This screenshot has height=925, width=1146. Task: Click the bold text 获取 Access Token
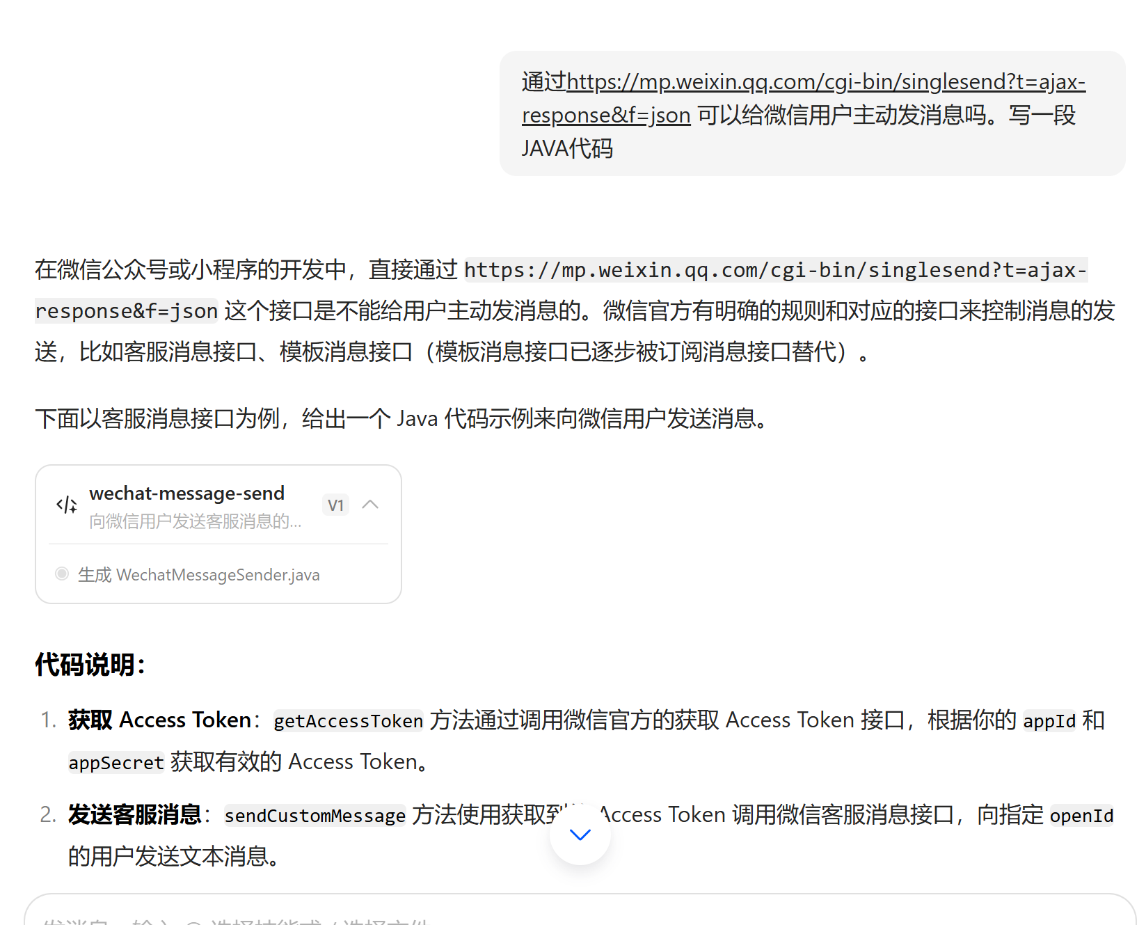(x=159, y=720)
